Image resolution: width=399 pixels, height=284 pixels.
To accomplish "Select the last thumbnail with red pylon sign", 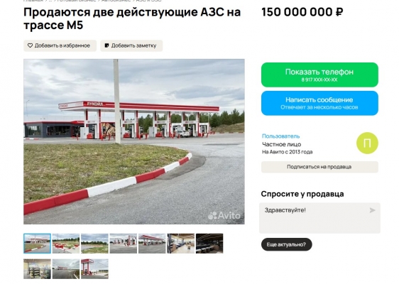I will [x=94, y=269].
